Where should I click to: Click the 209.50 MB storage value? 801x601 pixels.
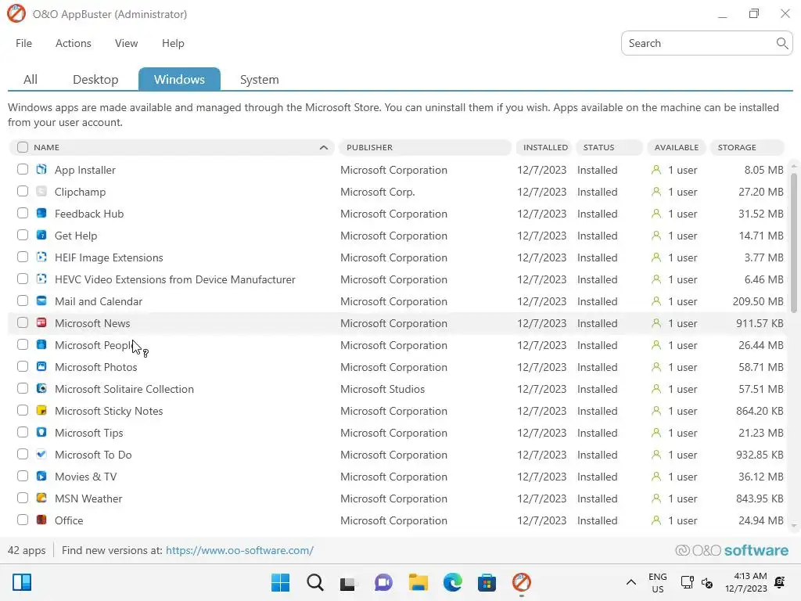[x=757, y=301]
